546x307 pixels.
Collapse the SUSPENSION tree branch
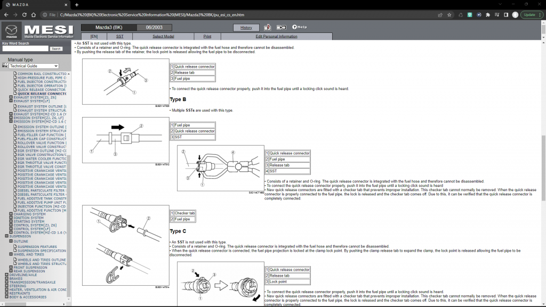[x=6, y=236]
